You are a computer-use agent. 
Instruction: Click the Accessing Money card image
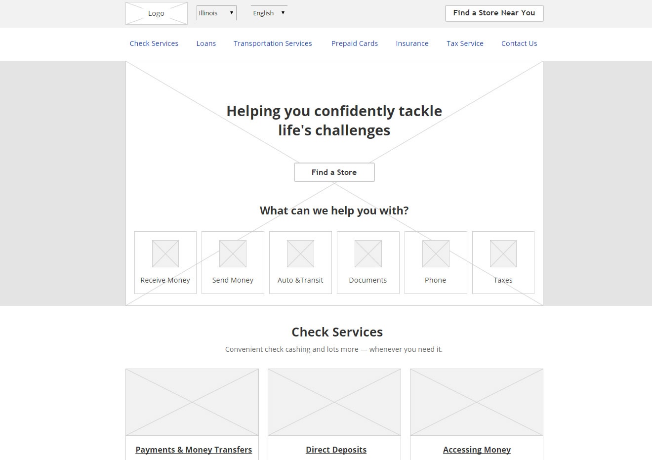[476, 402]
